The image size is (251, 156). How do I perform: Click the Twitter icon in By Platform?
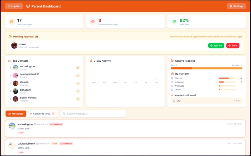pyautogui.click(x=172, y=90)
